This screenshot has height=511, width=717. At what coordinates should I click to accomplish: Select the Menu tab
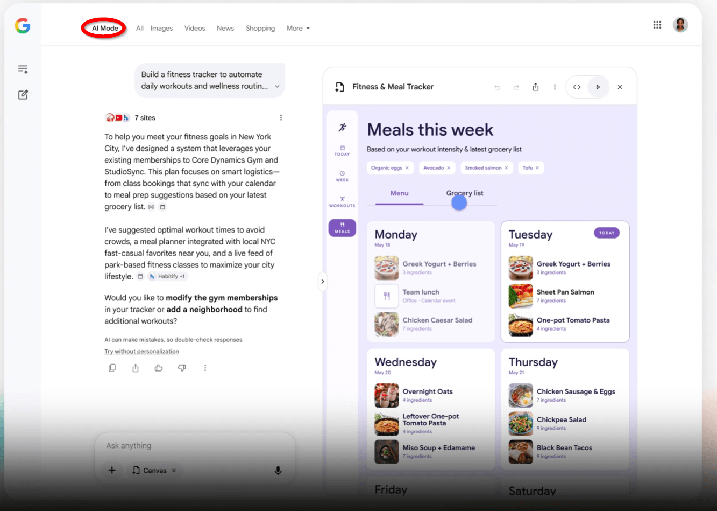(x=399, y=193)
